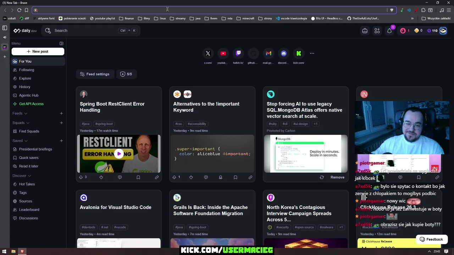The height and width of the screenshot is (255, 454).
Task: Add a new squad with plus
Action: tap(61, 123)
